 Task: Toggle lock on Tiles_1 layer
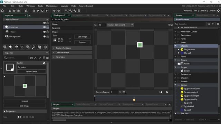48,32
